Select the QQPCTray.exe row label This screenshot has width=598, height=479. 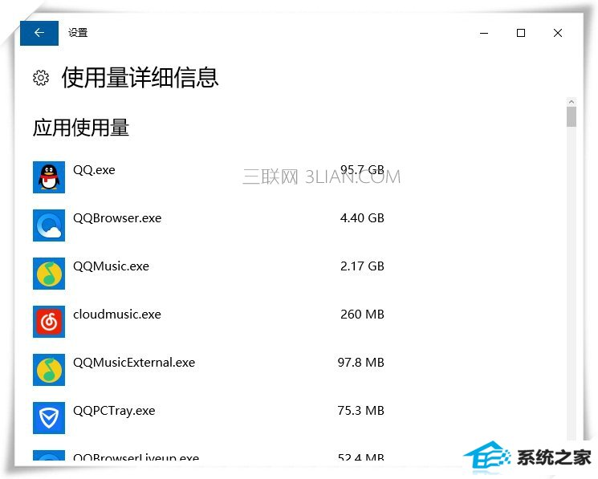pyautogui.click(x=114, y=411)
